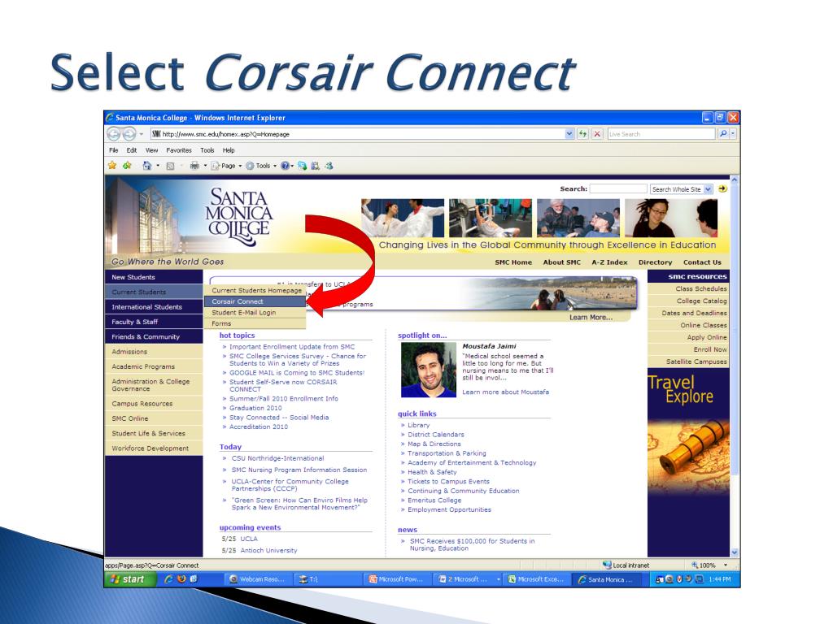This screenshot has width=833, height=624.
Task: Click the SMC site Search text field
Action: tap(618, 188)
